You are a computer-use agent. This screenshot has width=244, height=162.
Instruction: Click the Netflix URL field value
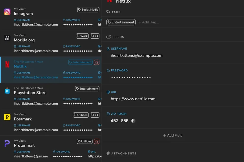(x=133, y=99)
